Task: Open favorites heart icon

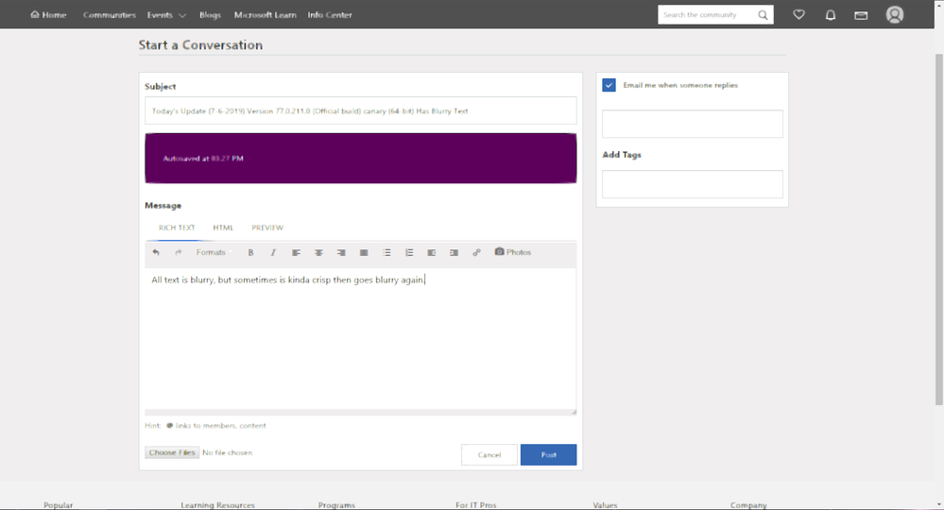Action: click(798, 14)
